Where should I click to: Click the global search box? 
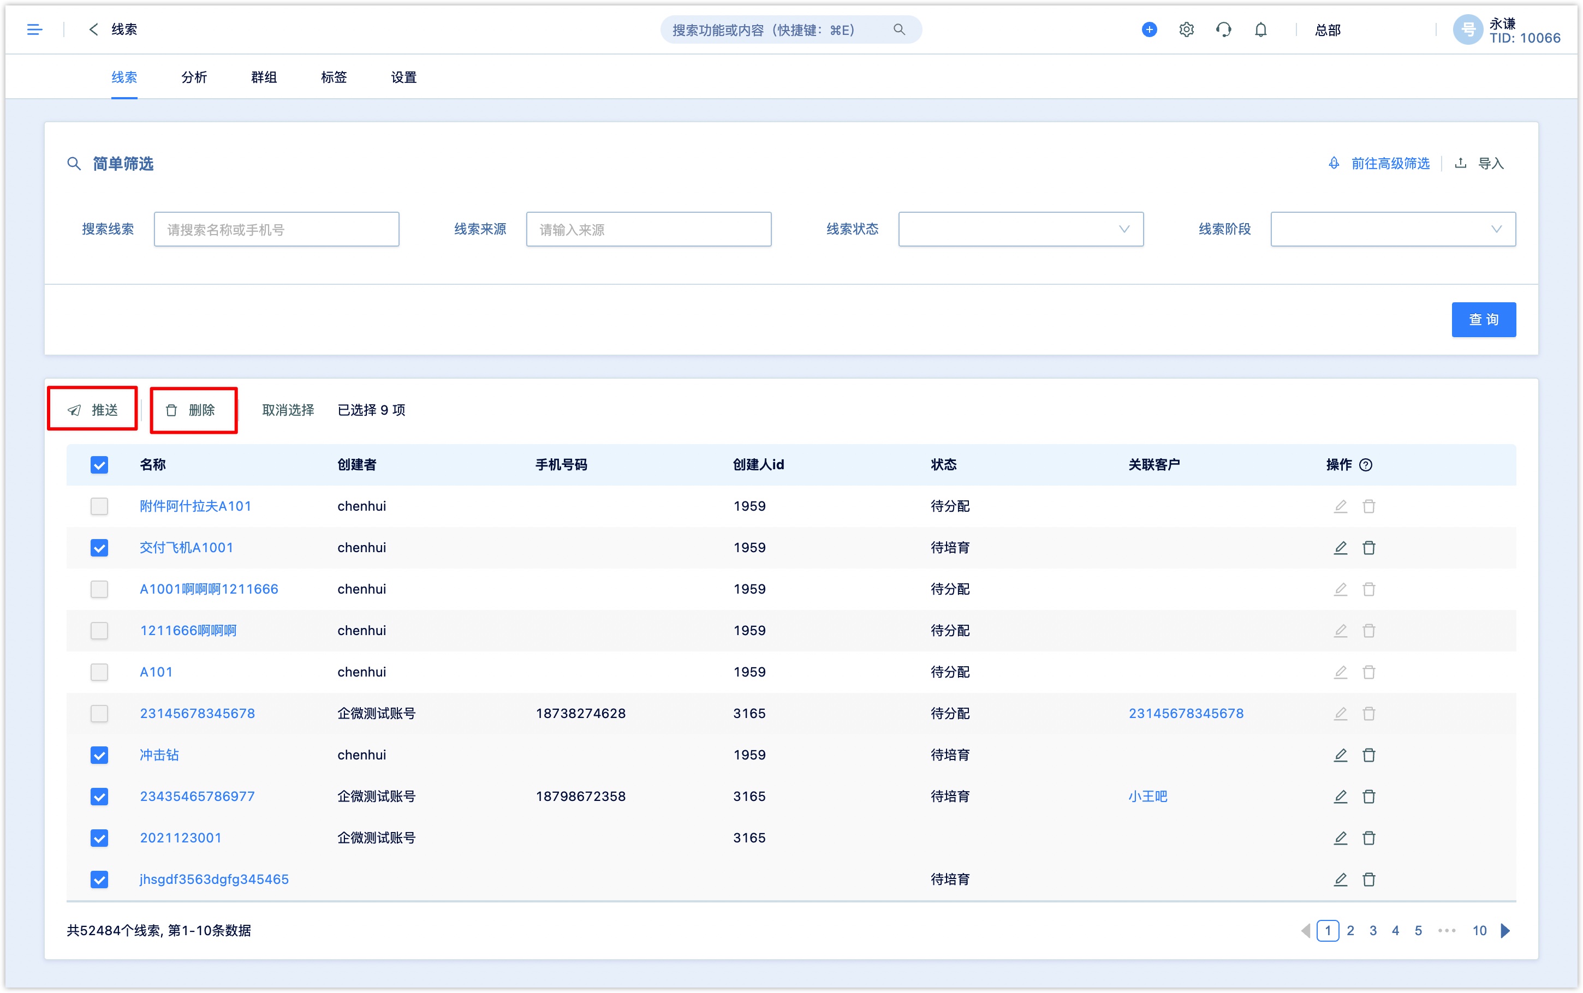790,29
